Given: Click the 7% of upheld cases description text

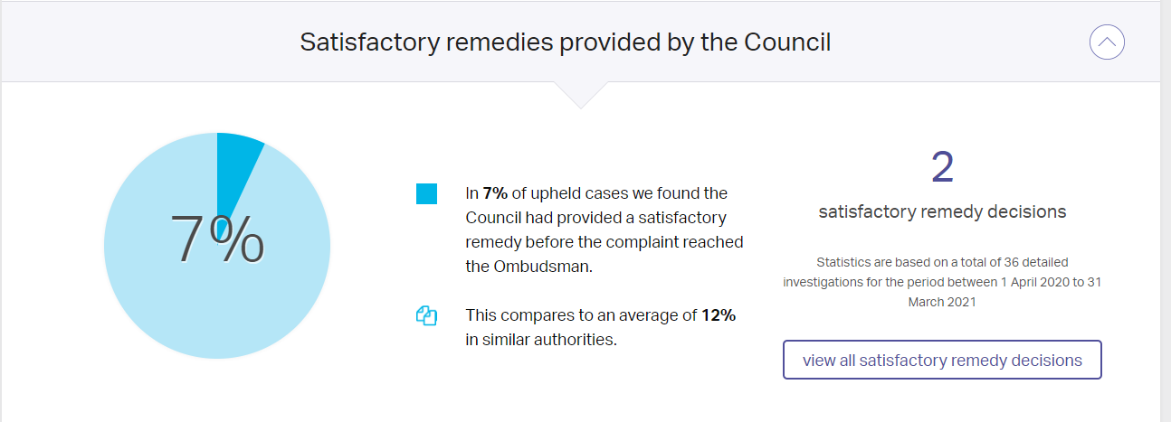Looking at the screenshot, I should [604, 230].
